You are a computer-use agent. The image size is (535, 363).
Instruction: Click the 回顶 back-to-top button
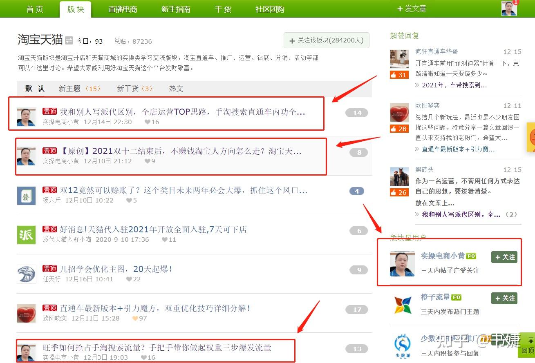[528, 345]
